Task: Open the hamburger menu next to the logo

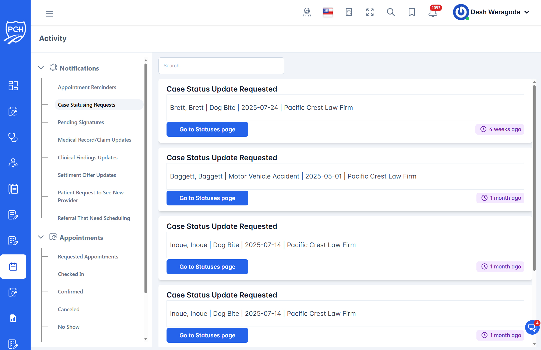Action: tap(49, 13)
